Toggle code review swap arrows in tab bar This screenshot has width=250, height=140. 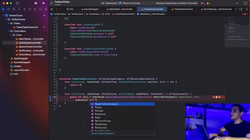236,9
